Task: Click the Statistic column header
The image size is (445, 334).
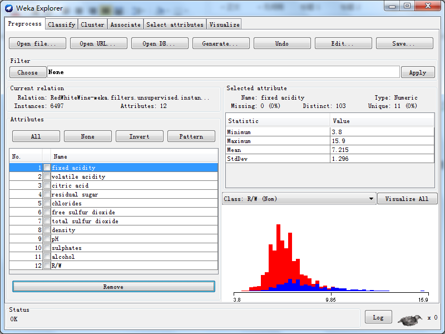Action: tap(278, 121)
